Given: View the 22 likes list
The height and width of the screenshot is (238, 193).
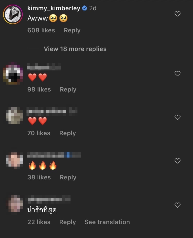Looking at the screenshot, I should pos(39,222).
